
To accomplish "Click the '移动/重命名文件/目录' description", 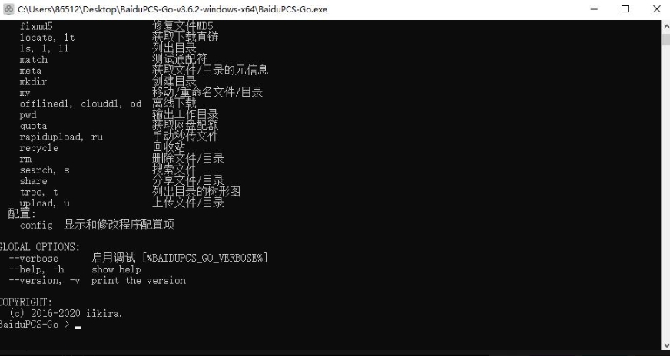I will 207,92.
